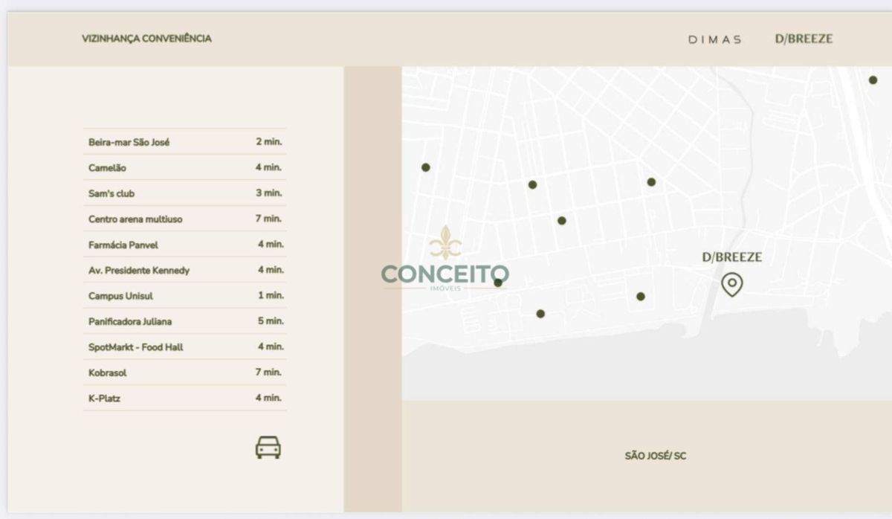The height and width of the screenshot is (519, 892).
Task: Select the Beira-mar São José row
Action: [x=184, y=141]
